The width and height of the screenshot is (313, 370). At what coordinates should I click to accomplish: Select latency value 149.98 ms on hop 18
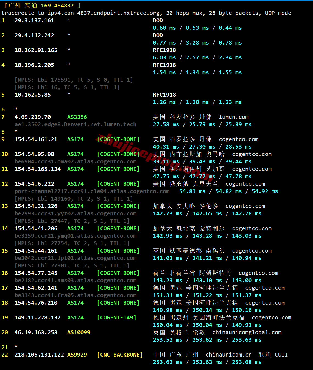pos(168,310)
